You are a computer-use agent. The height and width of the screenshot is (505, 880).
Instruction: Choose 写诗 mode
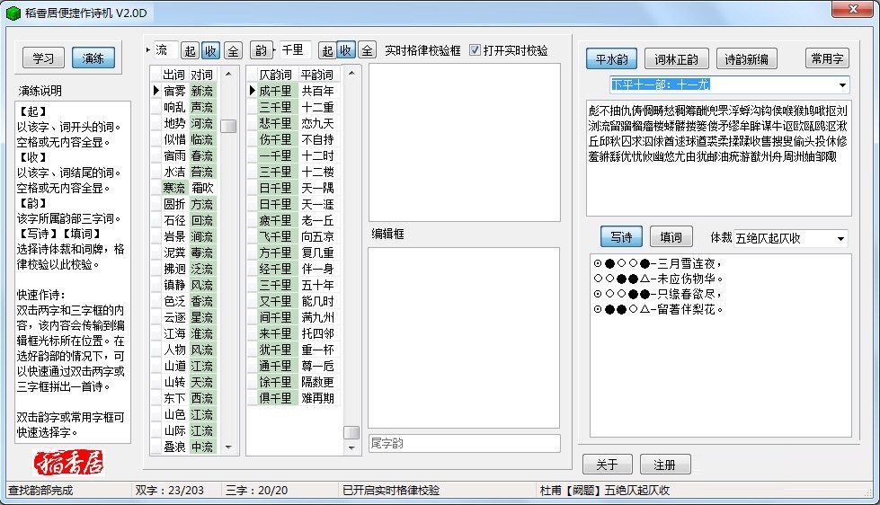[x=621, y=237]
